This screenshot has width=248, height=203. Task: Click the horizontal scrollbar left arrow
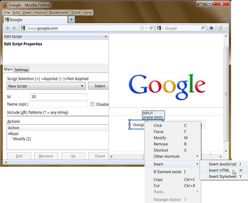point(111,156)
